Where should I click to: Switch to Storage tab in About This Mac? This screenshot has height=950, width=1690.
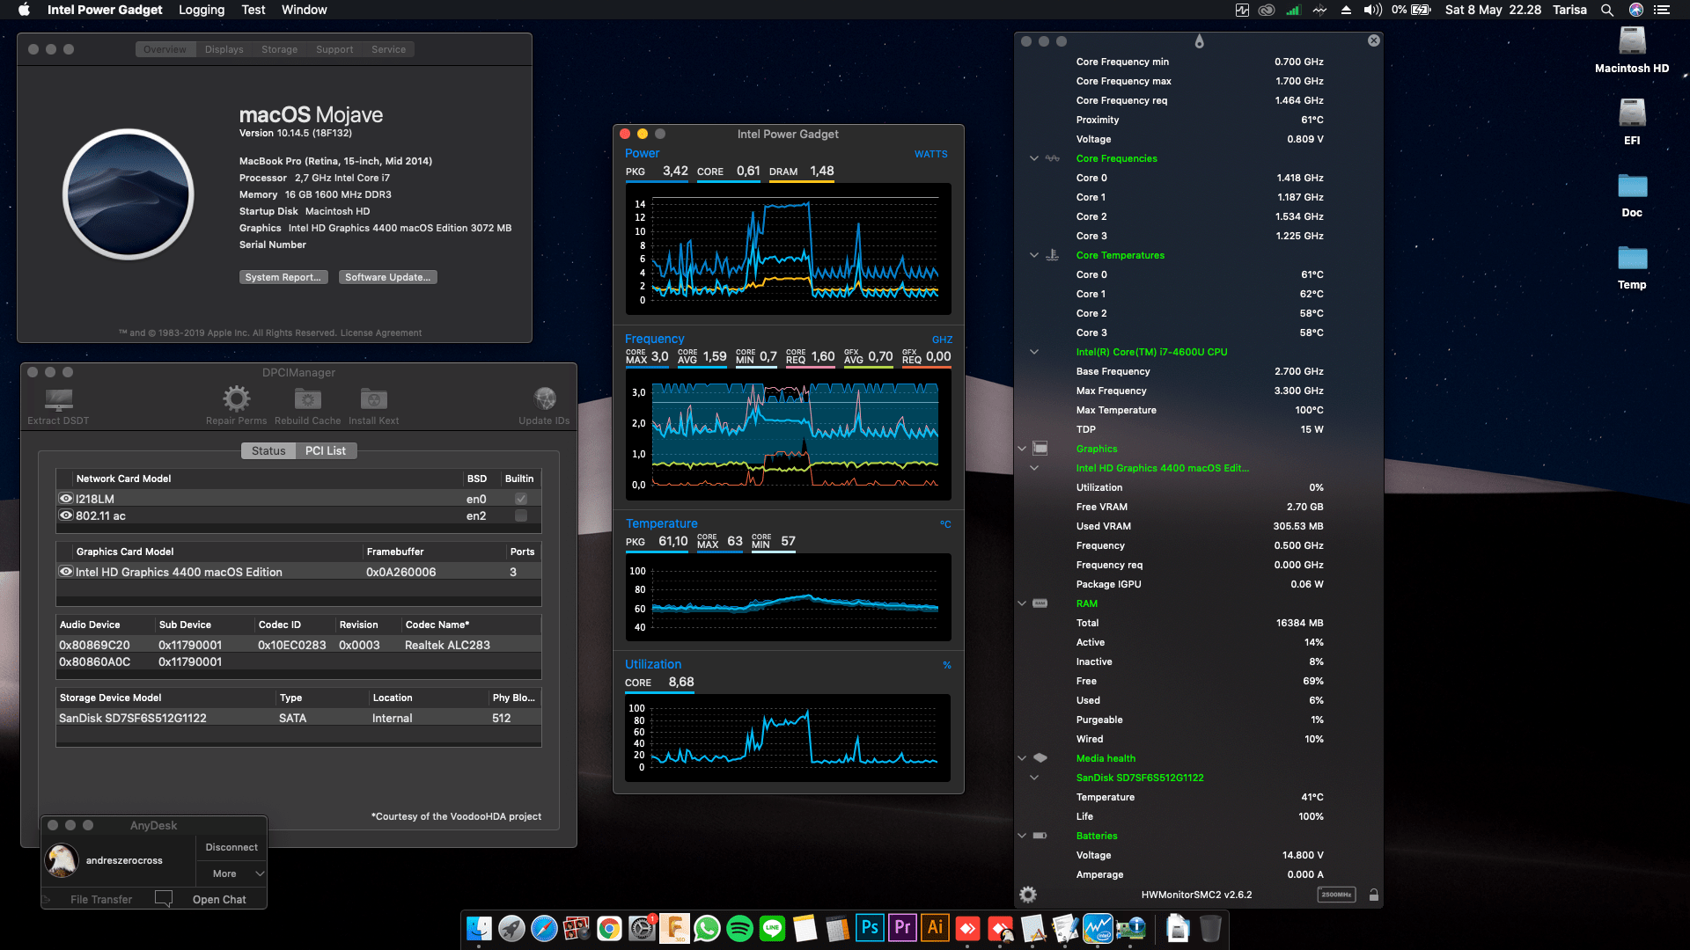pos(279,49)
